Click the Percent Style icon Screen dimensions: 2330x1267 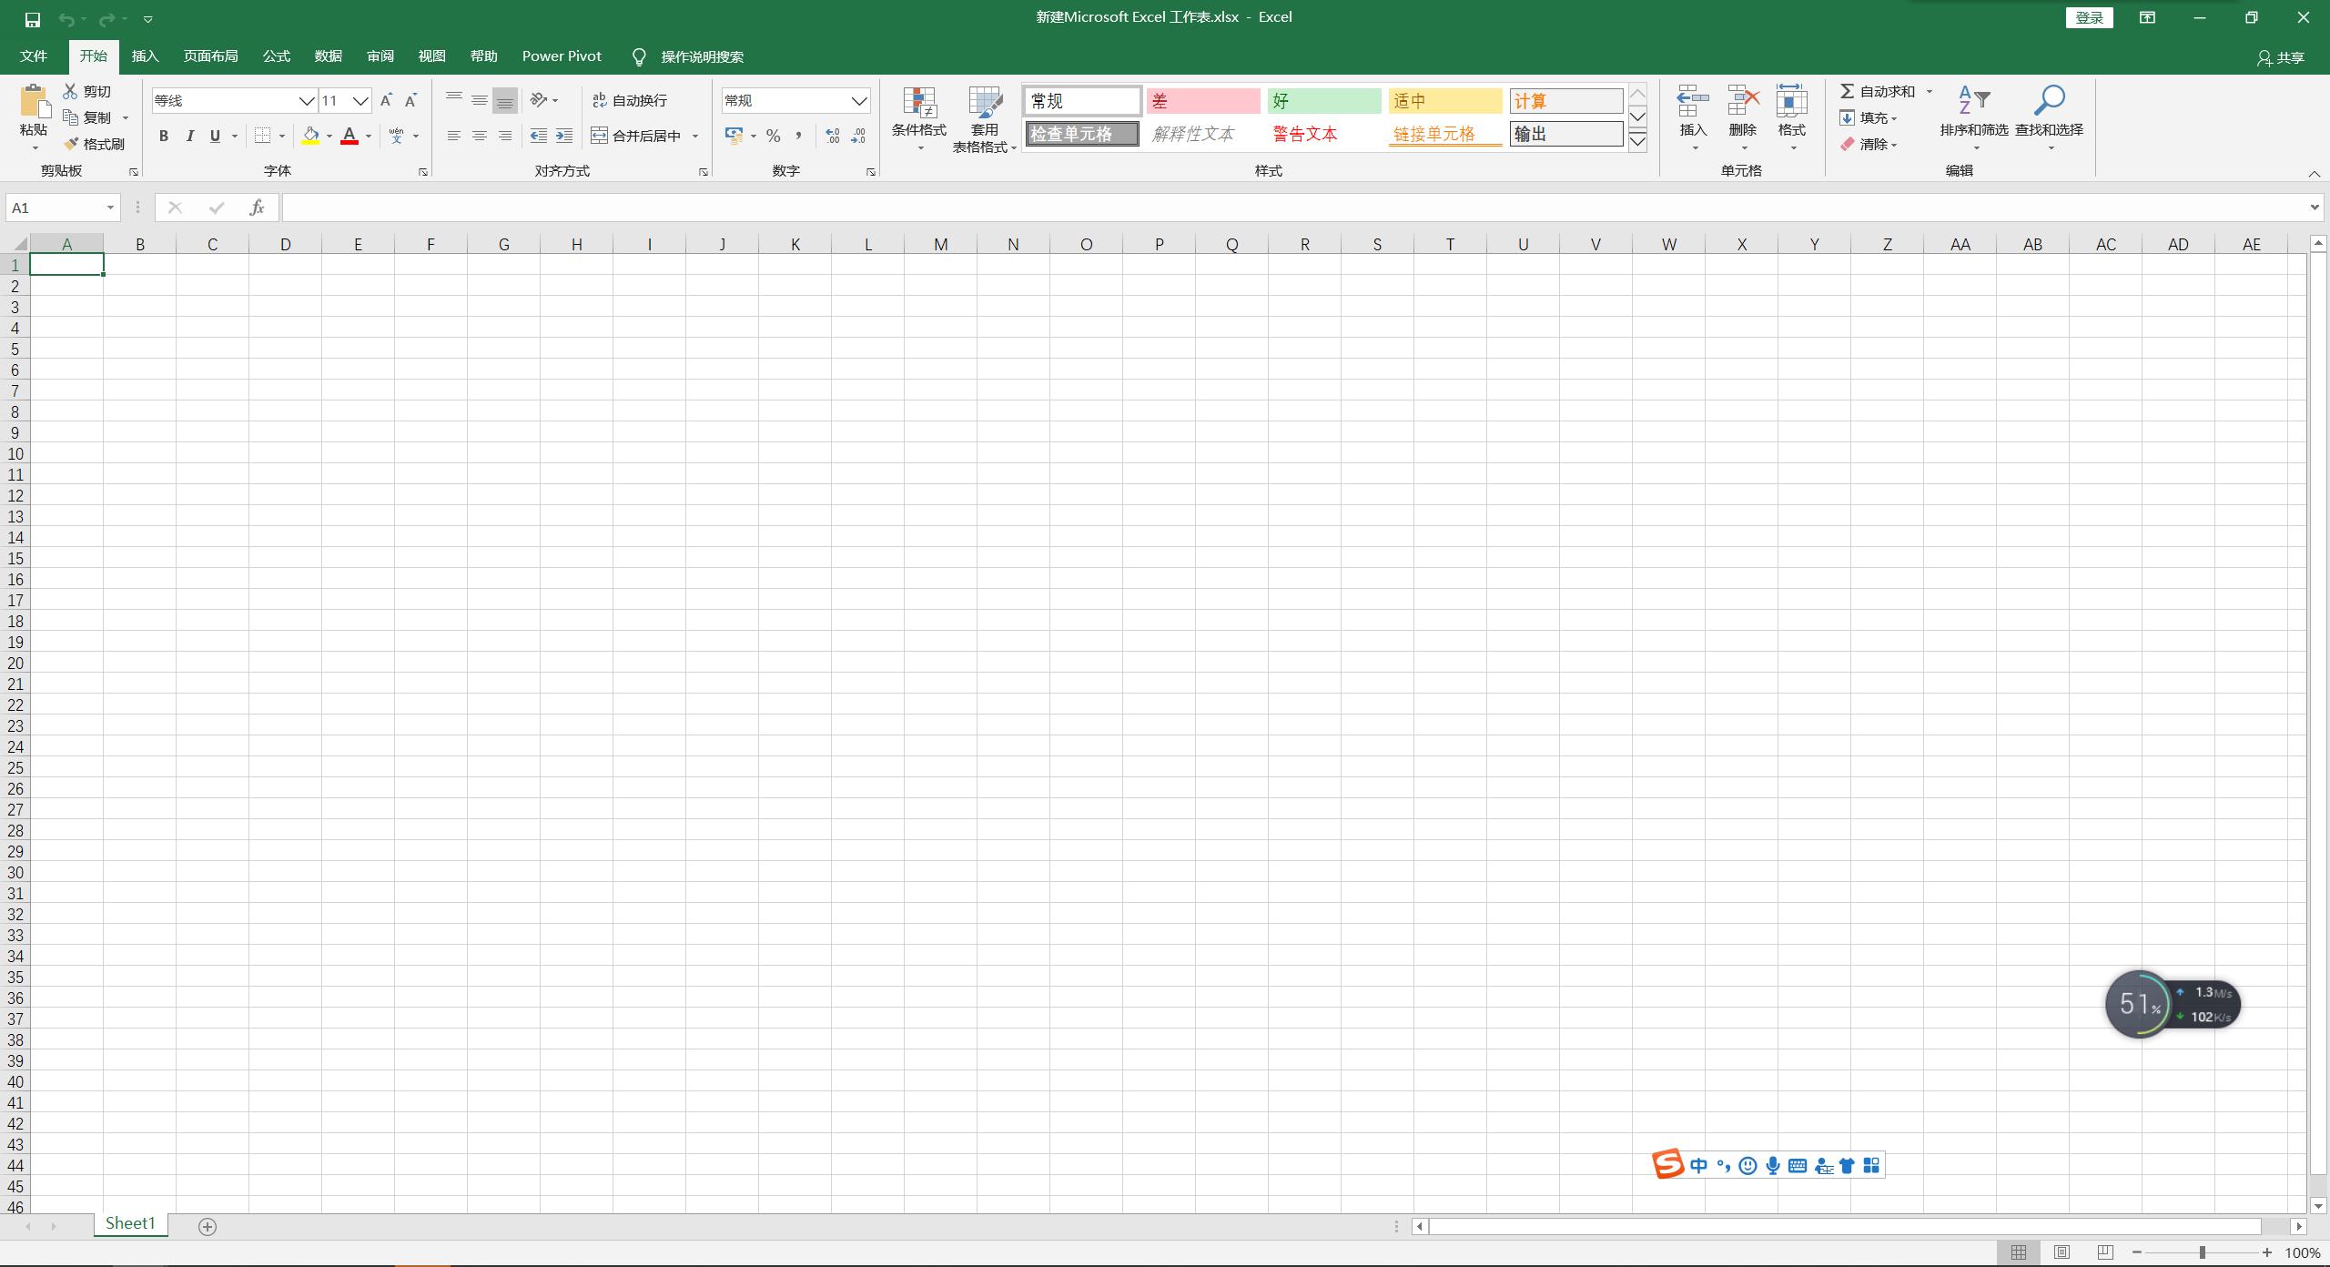click(x=773, y=136)
